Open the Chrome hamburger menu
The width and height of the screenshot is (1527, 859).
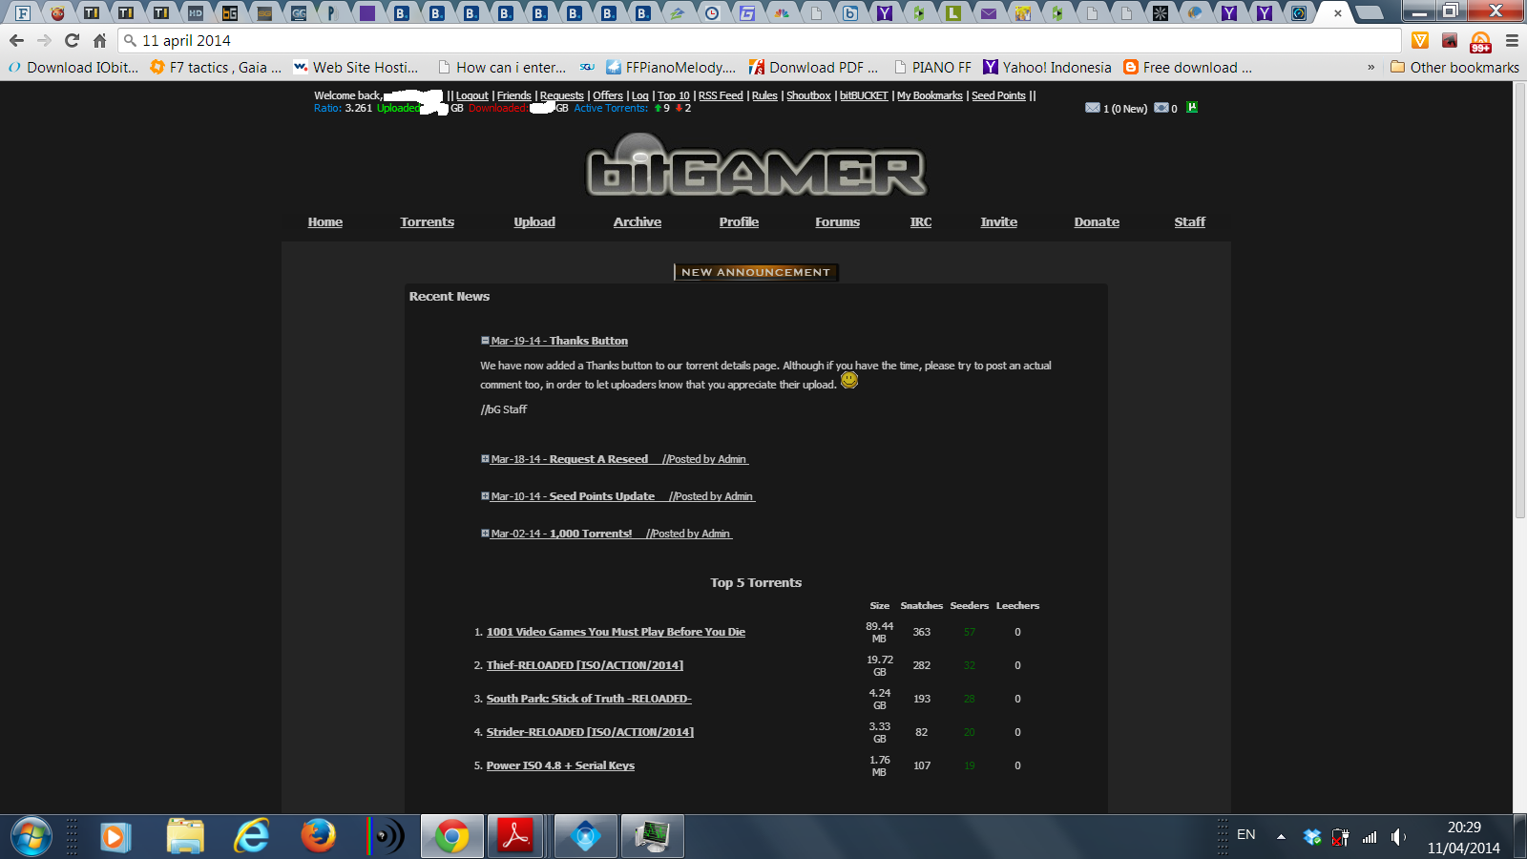click(x=1512, y=40)
